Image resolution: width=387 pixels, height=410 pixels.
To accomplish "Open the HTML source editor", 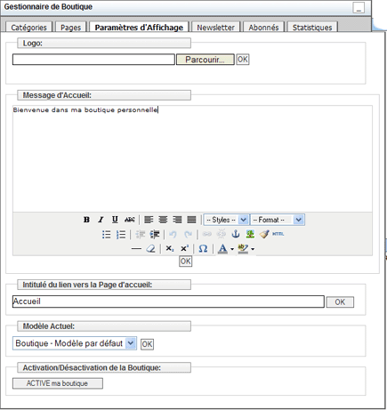I will point(278,234).
